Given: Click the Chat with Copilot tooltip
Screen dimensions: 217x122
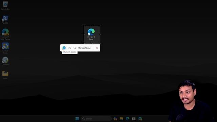Looking at the screenshot, I should click(x=70, y=52).
